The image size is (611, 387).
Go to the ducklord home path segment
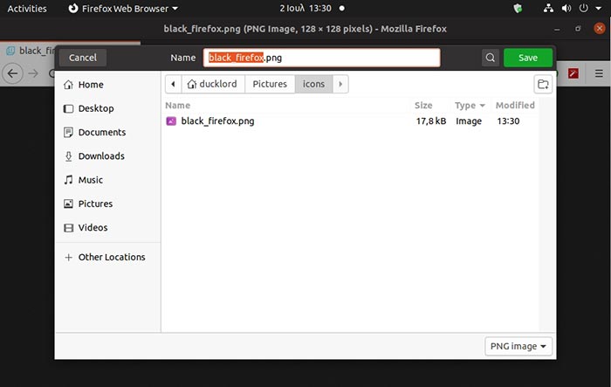tap(212, 84)
